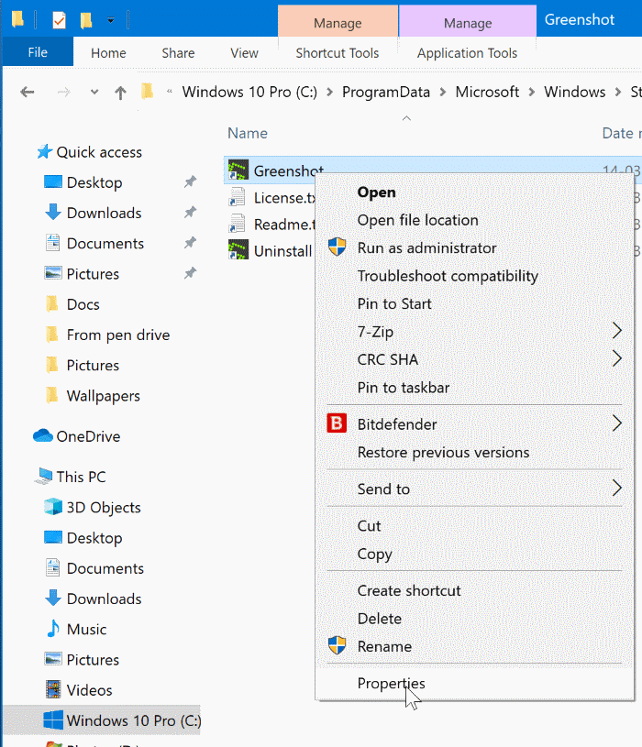This screenshot has width=642, height=747.
Task: Click the Forward navigation arrow
Action: 64,92
